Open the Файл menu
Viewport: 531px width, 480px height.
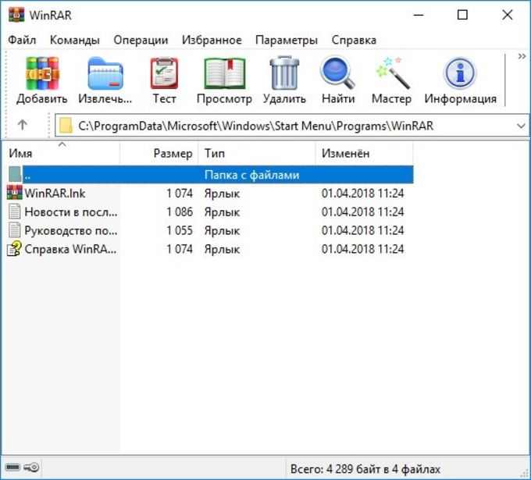(x=22, y=40)
